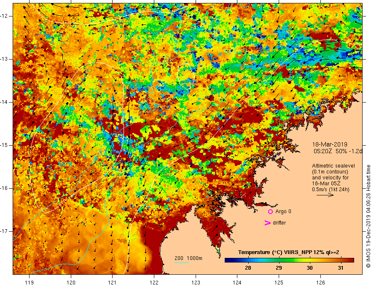Click the "Temperature (°C) VIIRS_NPP 12% ql>=2" title

click(289, 252)
